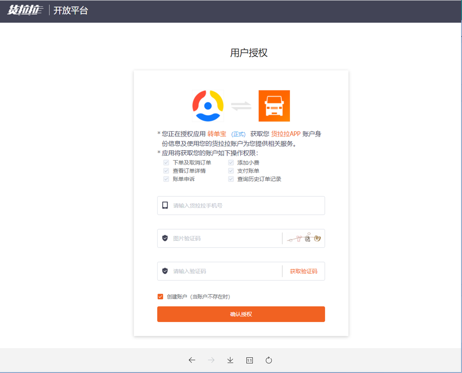The image size is (462, 373).
Task: Toggle the 添加小费 checkbox
Action: click(x=231, y=163)
